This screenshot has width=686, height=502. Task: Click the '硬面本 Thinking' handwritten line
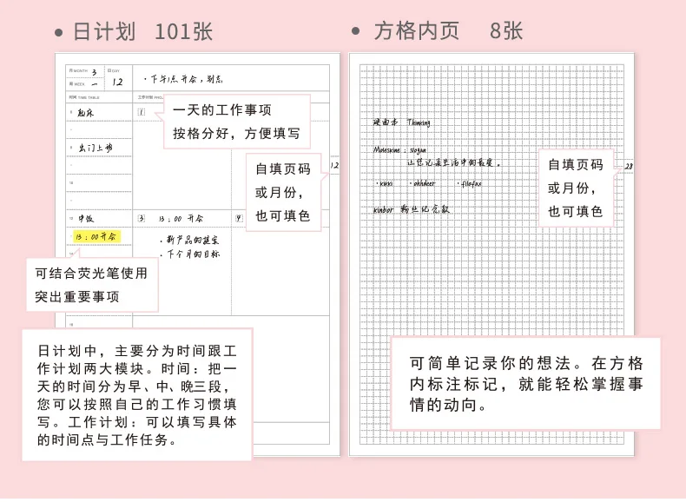click(x=402, y=122)
